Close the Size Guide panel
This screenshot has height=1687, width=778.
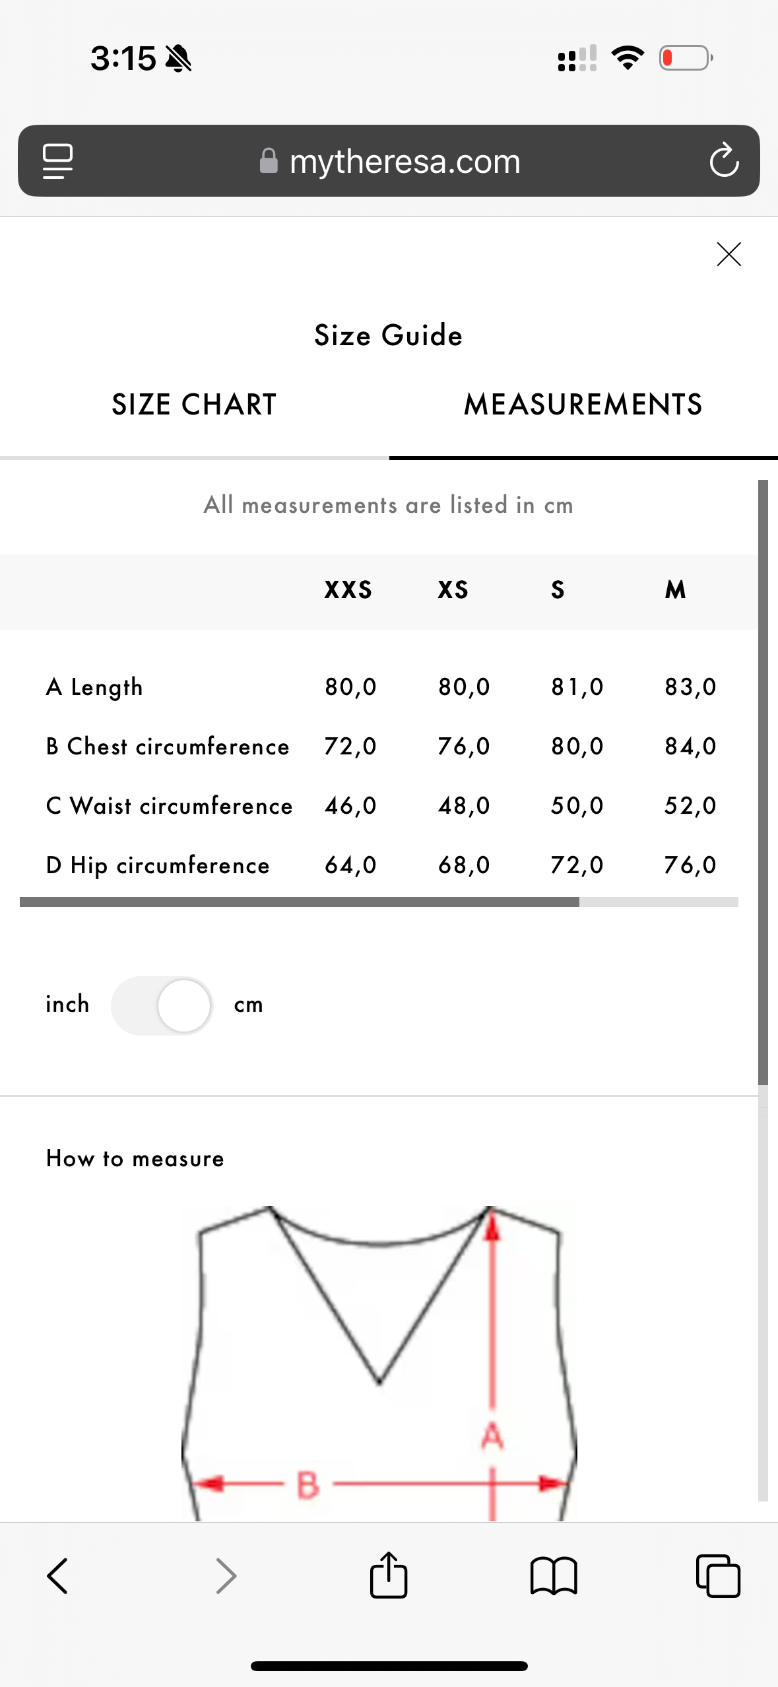point(729,254)
